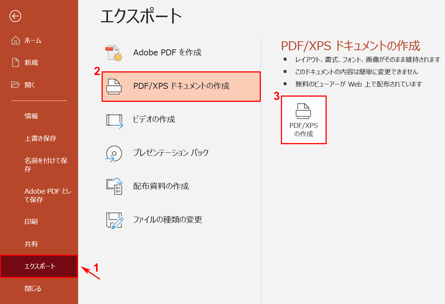Image resolution: width=445 pixels, height=304 pixels.
Task: Select プレゼンテーション パック option
Action: 181,153
